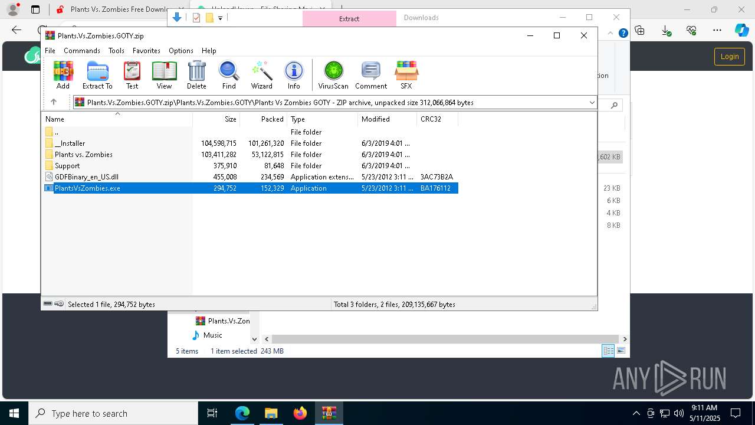The height and width of the screenshot is (425, 755).
Task: Open the Favorites menu
Action: [146, 51]
